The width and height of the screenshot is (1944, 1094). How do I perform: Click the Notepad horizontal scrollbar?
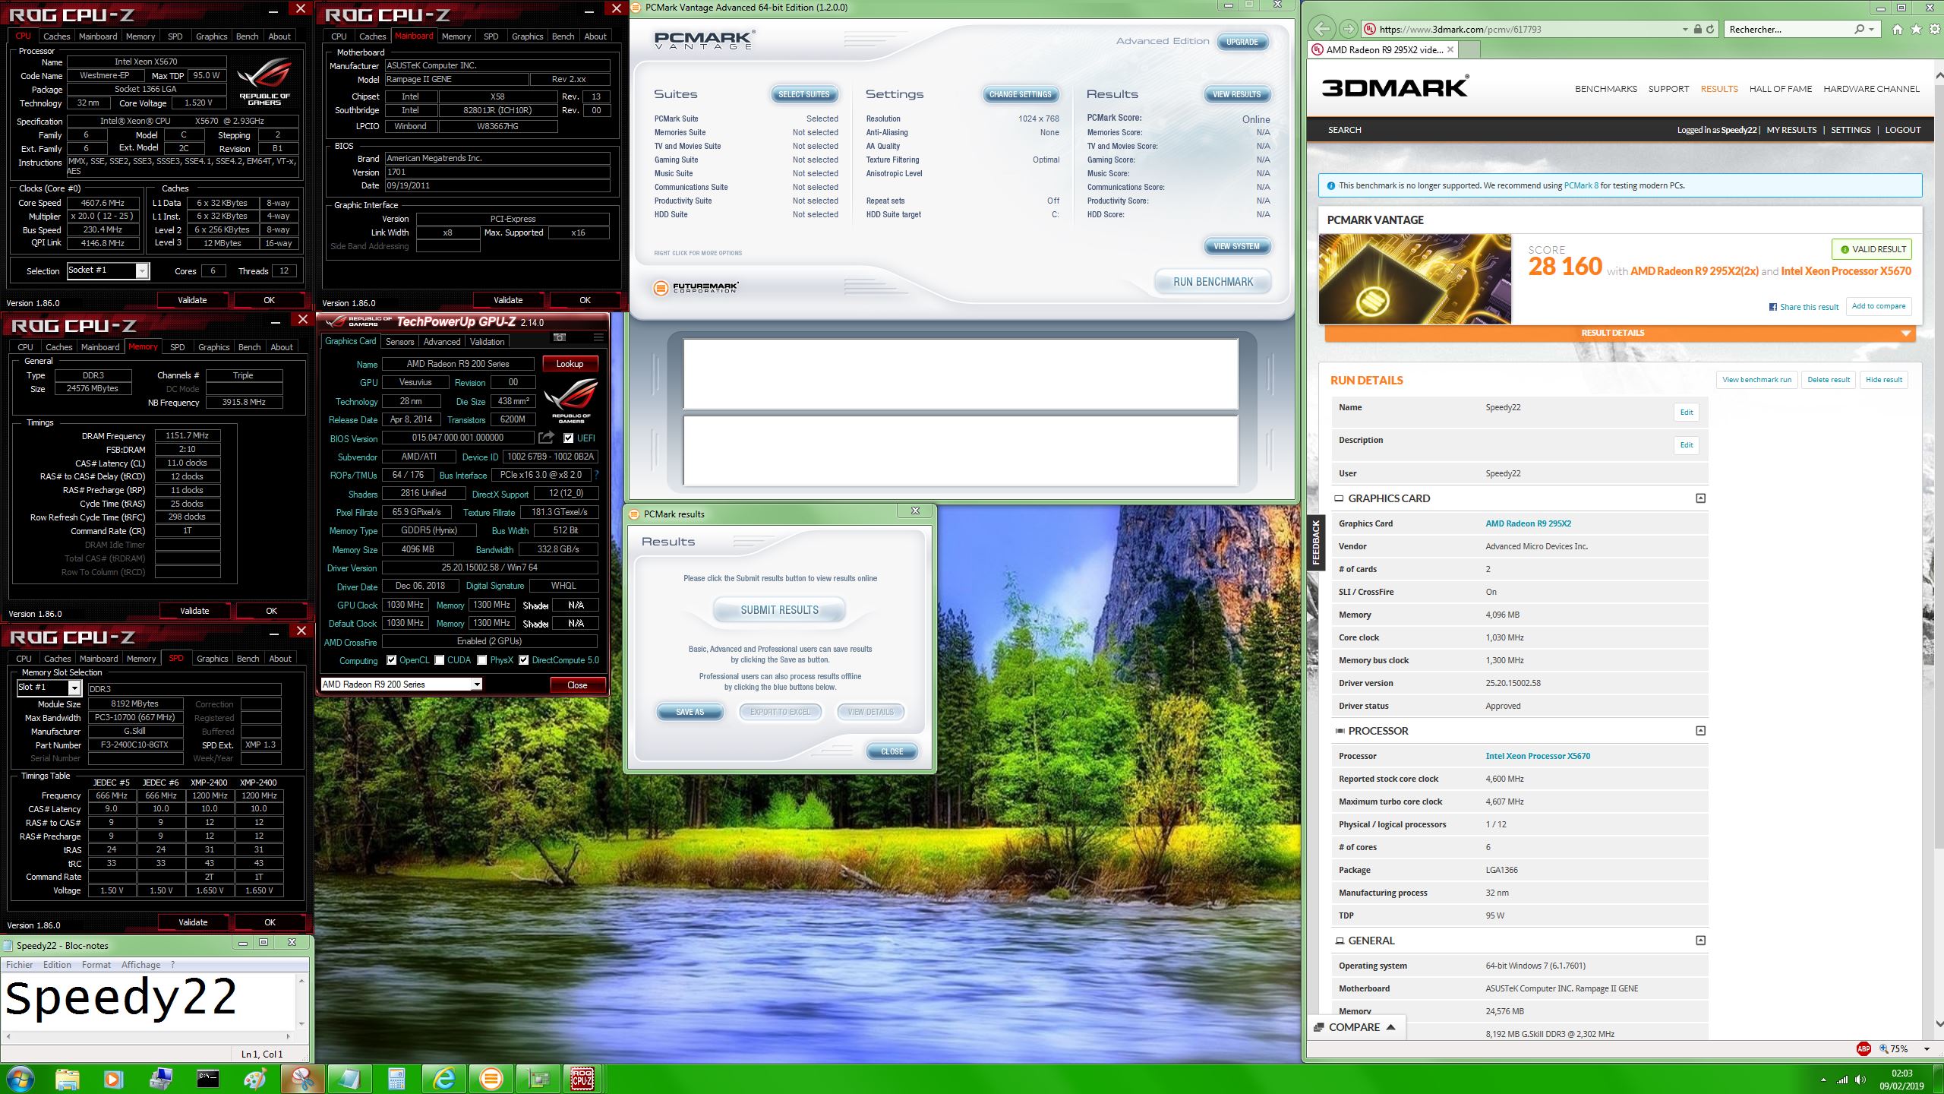click(149, 1036)
